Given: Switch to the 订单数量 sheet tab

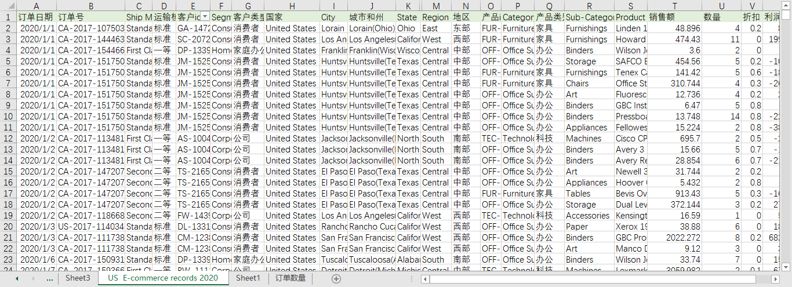Looking at the screenshot, I should tap(290, 278).
